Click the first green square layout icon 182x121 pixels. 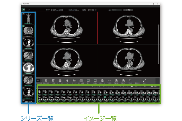tap(88, 80)
